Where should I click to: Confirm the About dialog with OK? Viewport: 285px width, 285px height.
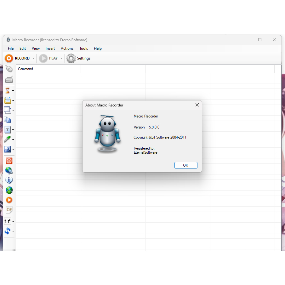click(186, 165)
